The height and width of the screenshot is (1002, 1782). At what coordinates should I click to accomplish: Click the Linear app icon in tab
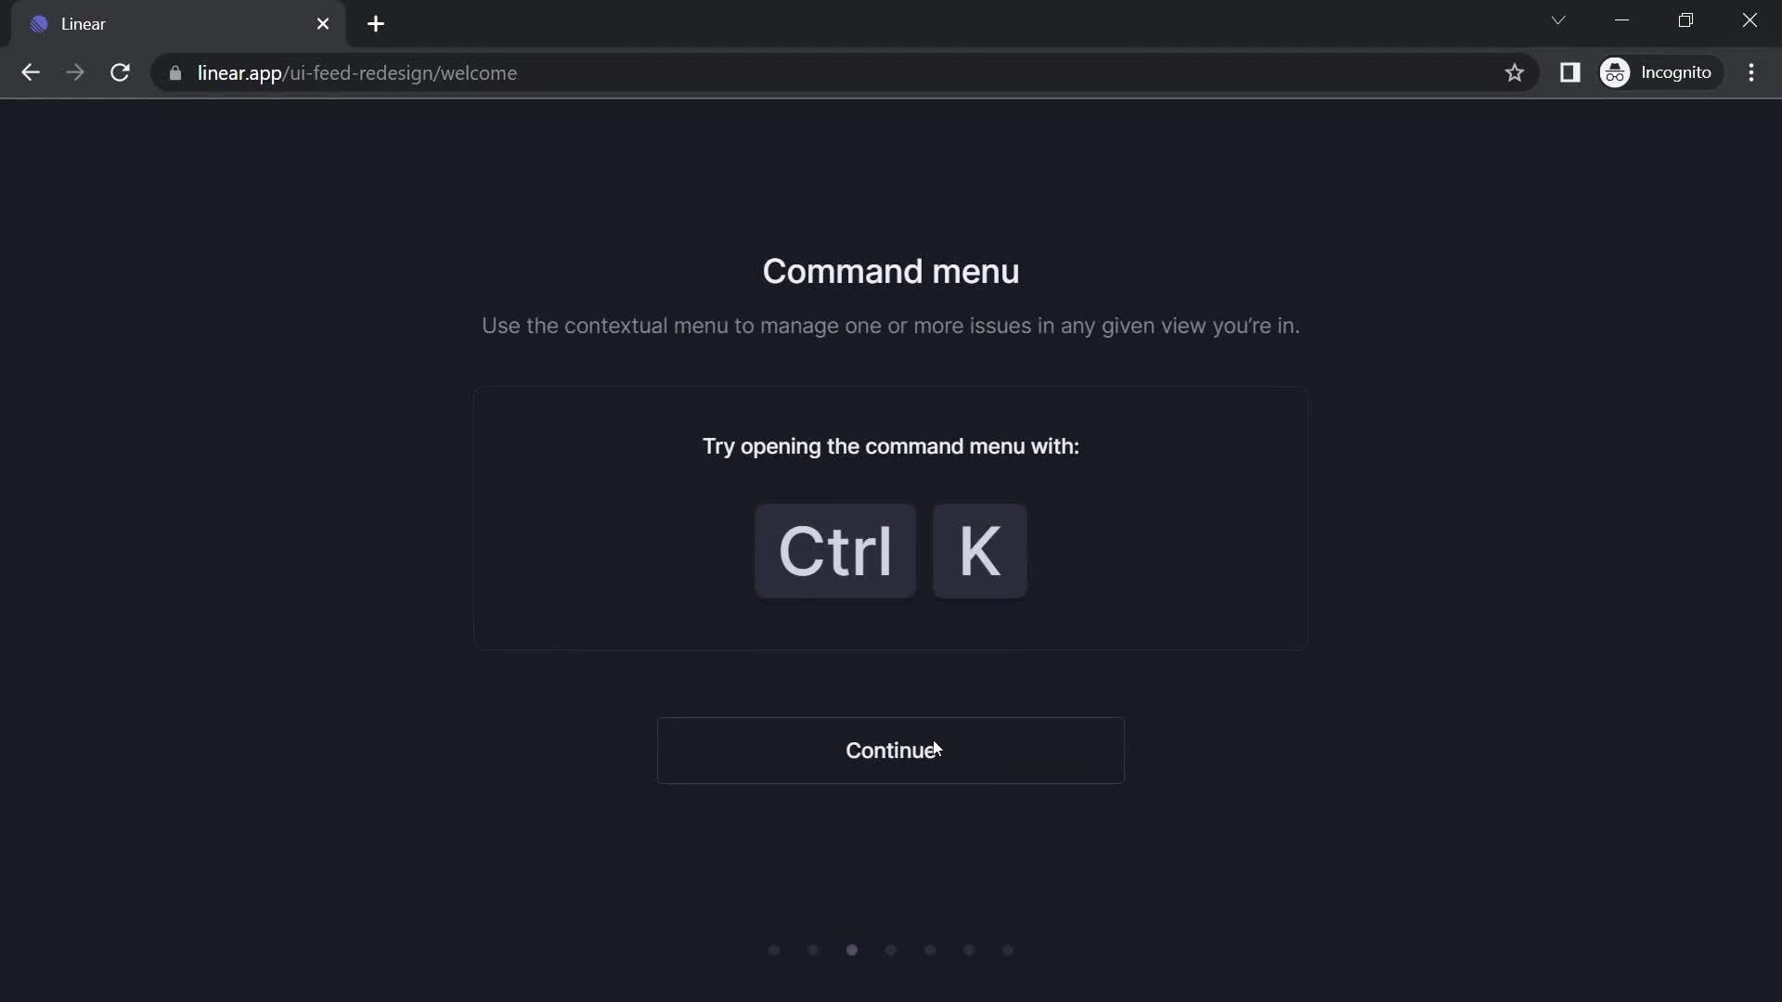[41, 23]
